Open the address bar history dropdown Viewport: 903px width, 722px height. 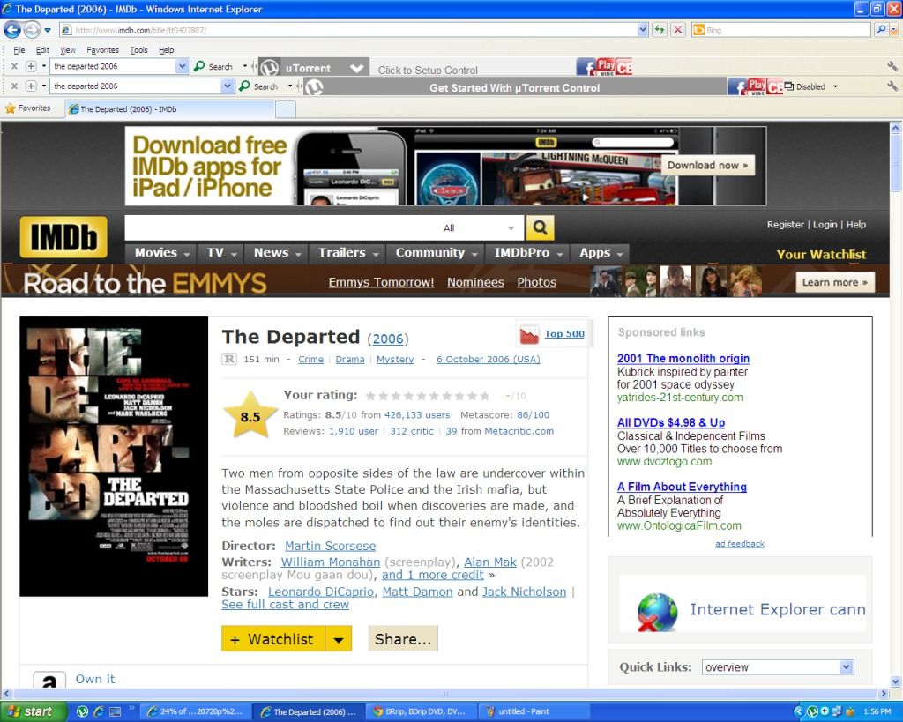click(x=643, y=29)
